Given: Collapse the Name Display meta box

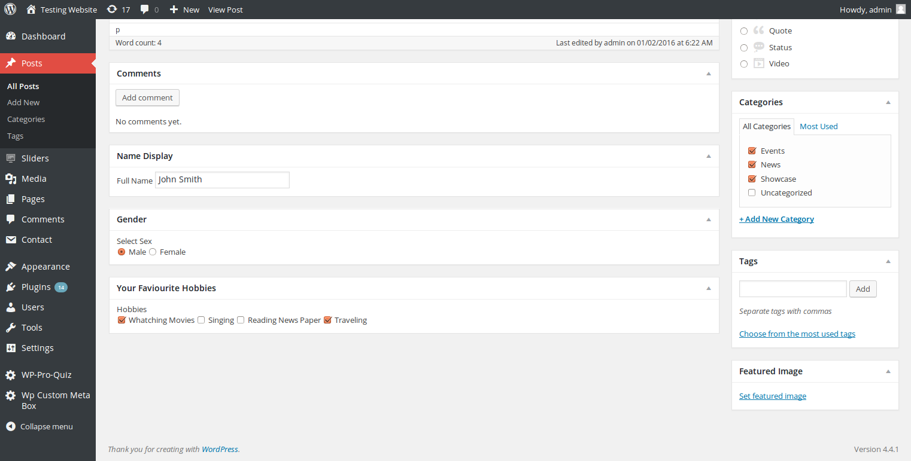Looking at the screenshot, I should tap(709, 156).
